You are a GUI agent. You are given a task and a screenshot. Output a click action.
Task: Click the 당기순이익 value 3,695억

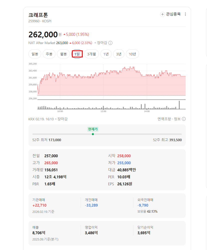144,233
